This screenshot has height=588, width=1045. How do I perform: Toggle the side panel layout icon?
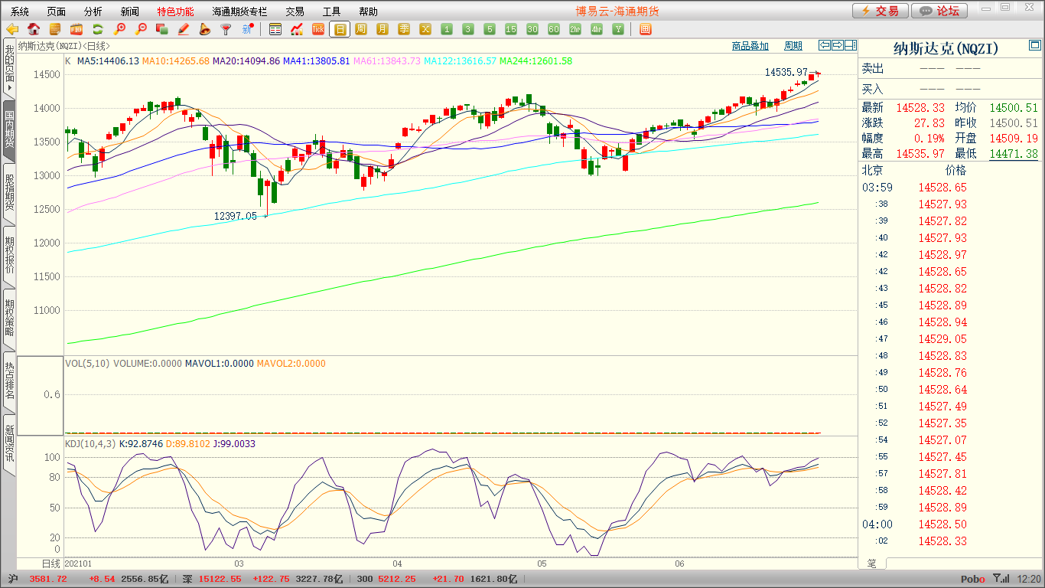851,45
